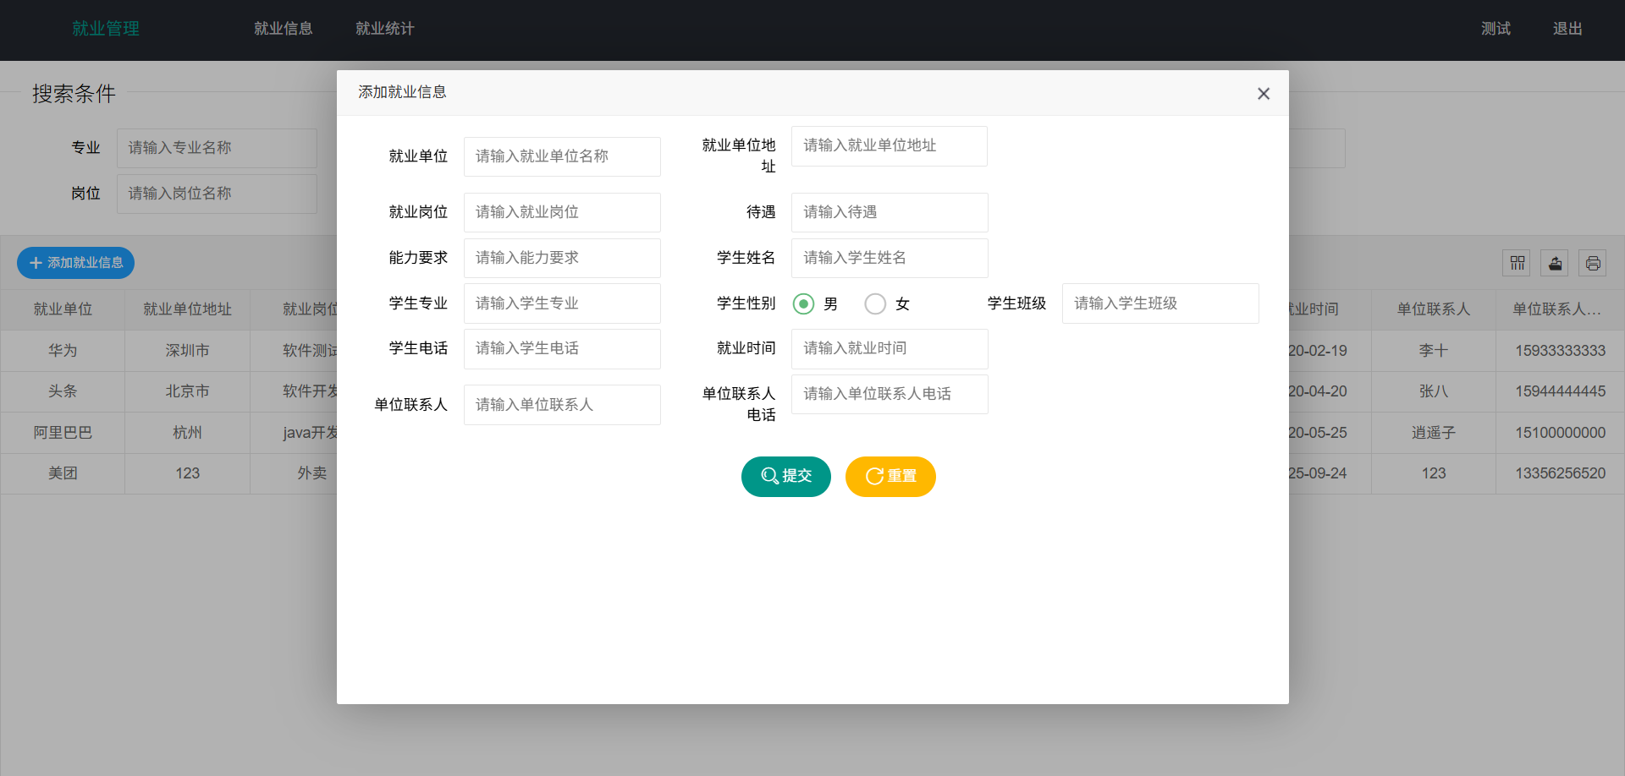Select the 女 gender radio button
This screenshot has width=1625, height=776.
875,303
